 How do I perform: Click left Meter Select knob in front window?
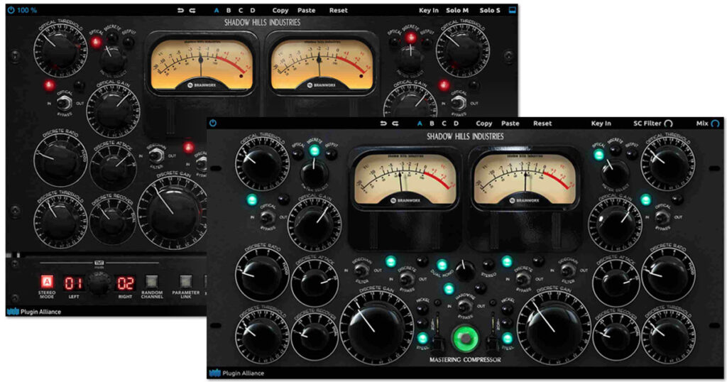(x=314, y=174)
